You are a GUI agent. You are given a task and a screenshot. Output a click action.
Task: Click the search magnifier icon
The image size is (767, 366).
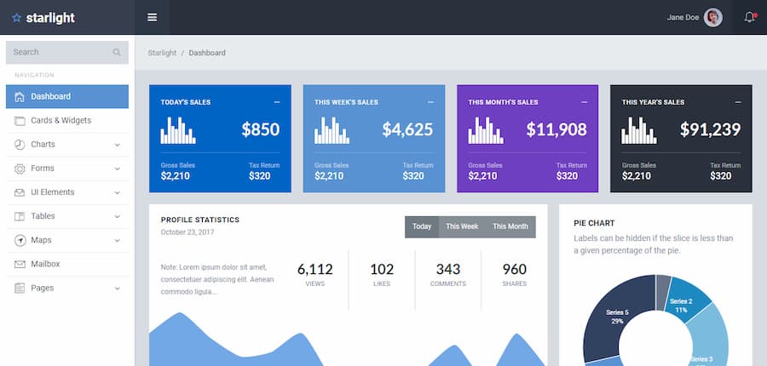117,53
